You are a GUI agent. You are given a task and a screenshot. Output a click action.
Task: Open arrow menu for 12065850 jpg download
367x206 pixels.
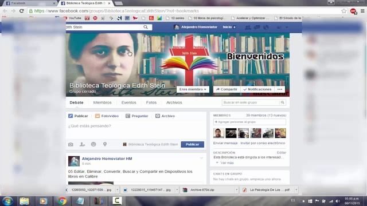coord(117,190)
